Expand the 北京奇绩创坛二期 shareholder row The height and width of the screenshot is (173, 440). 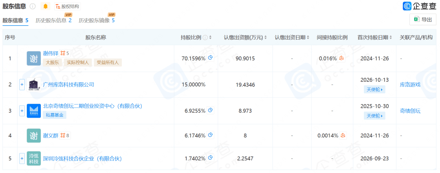click(22, 111)
